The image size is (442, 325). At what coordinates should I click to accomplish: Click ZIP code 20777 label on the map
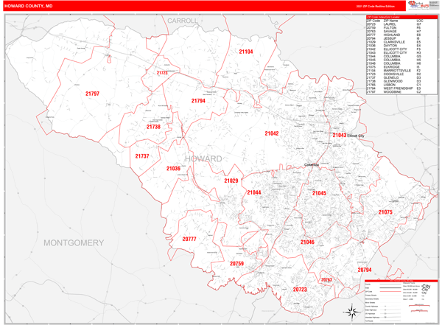(x=189, y=239)
